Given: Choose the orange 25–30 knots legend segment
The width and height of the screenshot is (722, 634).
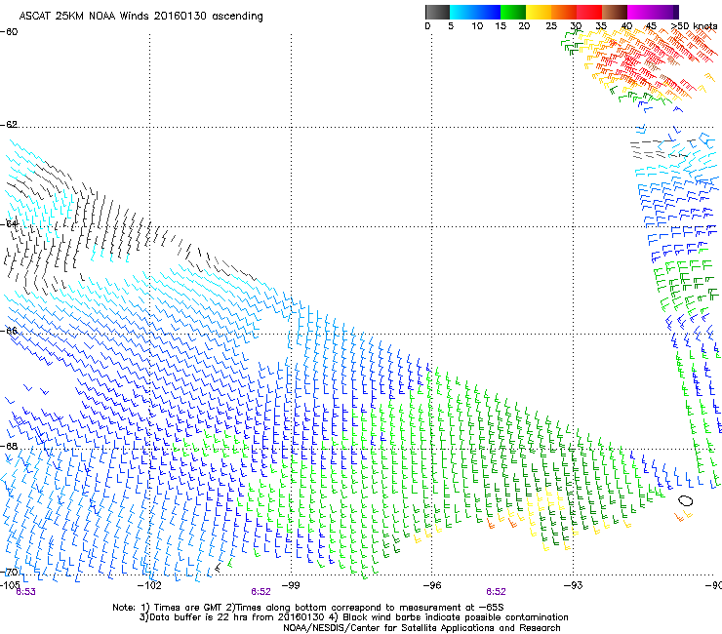Looking at the screenshot, I should [564, 12].
